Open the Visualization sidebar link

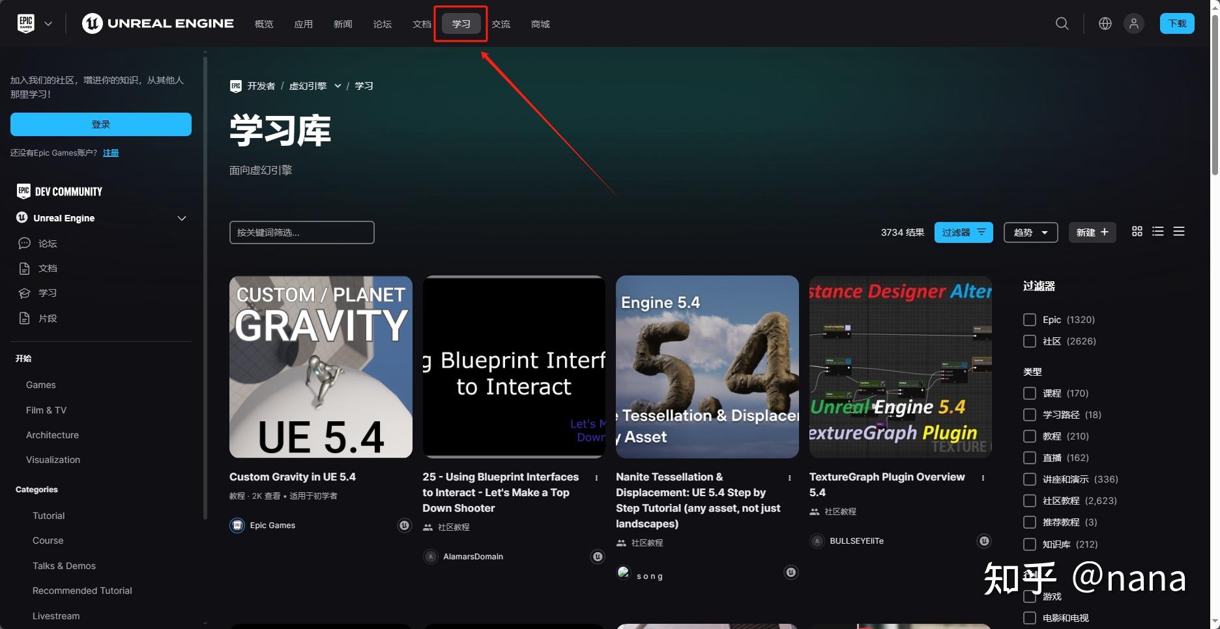click(x=53, y=460)
